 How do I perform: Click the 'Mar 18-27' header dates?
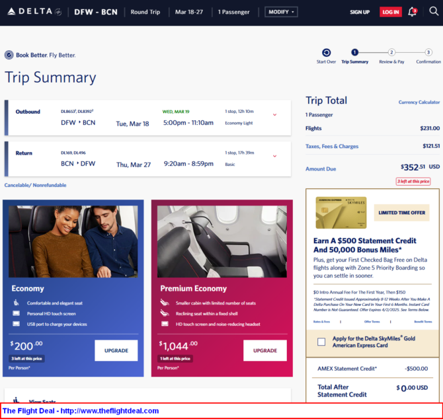pos(189,12)
